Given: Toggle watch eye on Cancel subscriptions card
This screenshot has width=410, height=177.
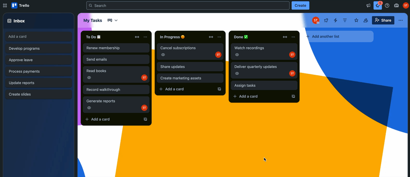Looking at the screenshot, I should pyautogui.click(x=163, y=55).
